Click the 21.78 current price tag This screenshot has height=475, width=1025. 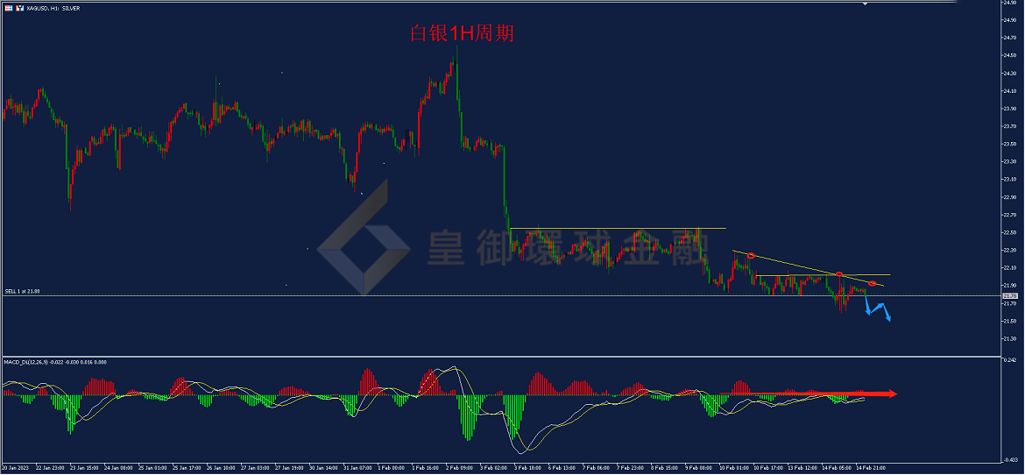click(1009, 295)
